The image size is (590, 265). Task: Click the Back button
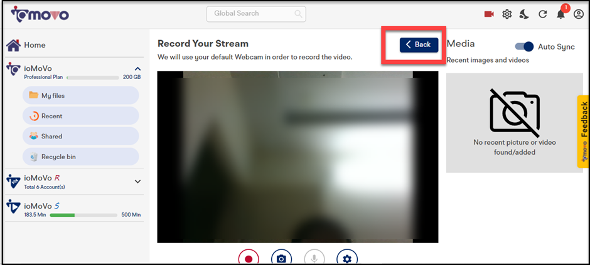click(x=419, y=44)
